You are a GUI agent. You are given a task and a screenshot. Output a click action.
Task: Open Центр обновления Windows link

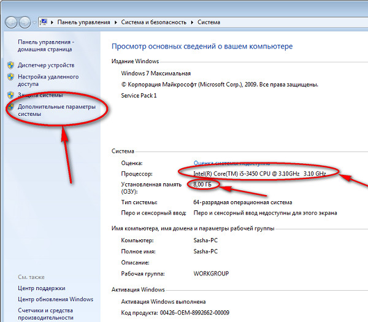pos(55,299)
